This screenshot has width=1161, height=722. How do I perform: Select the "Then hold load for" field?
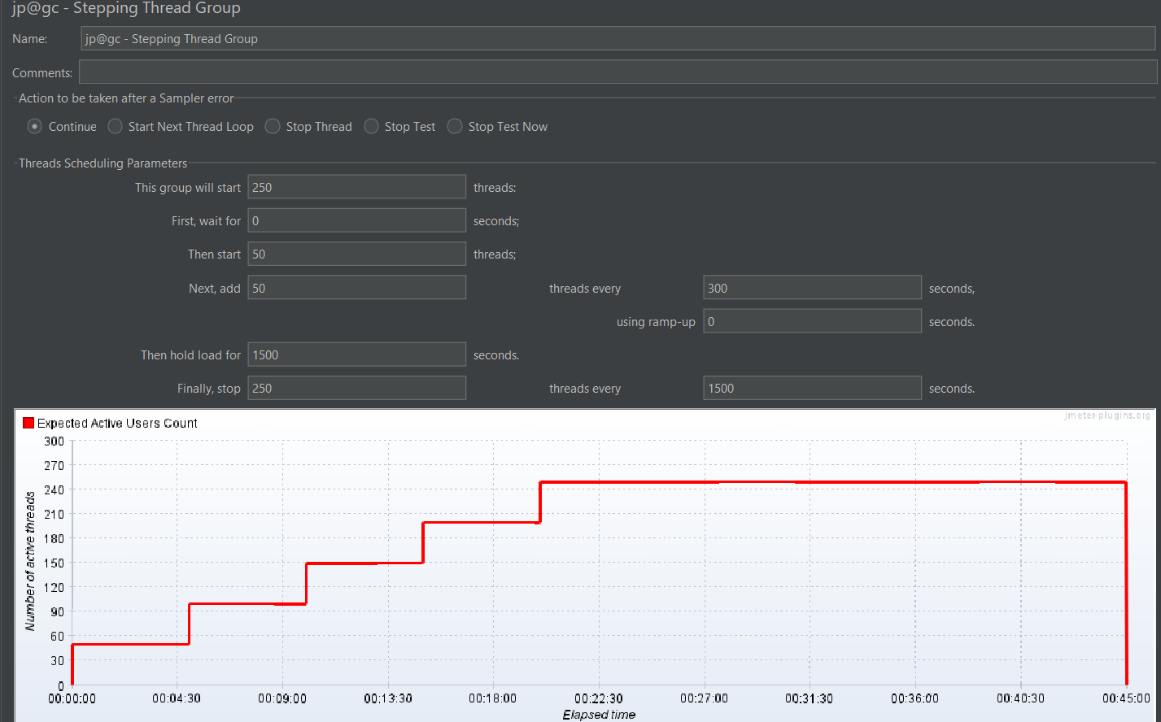point(356,354)
